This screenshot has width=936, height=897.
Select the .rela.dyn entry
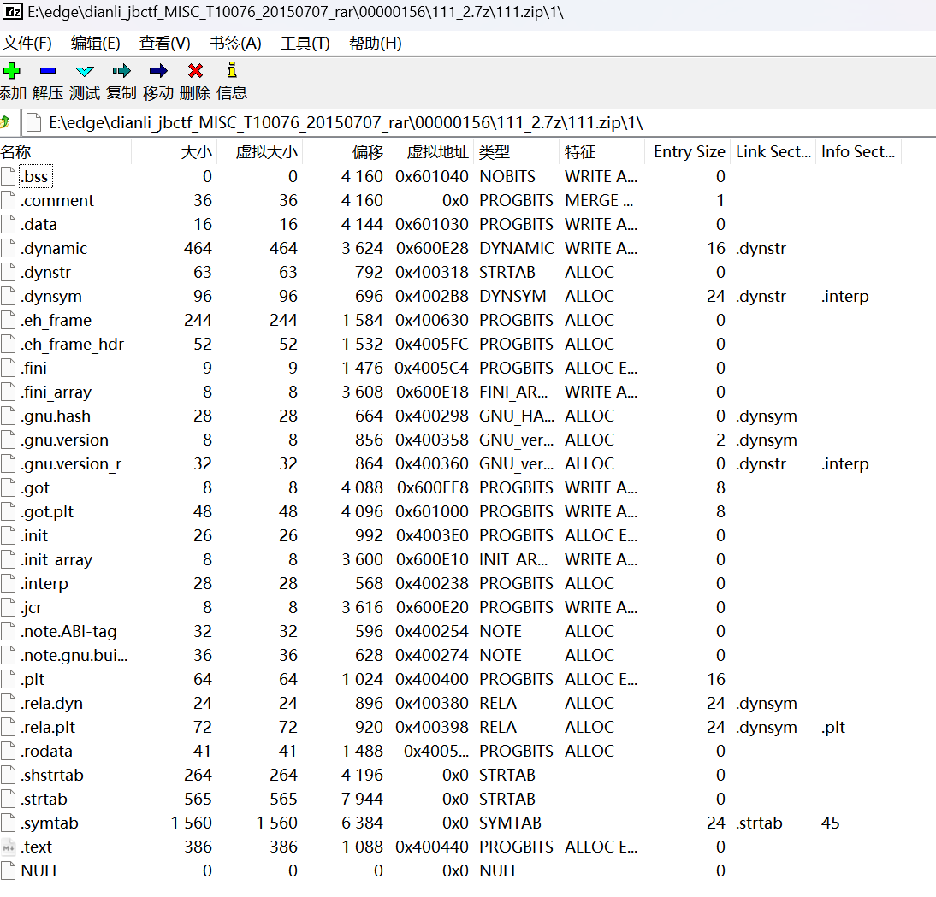pos(51,703)
